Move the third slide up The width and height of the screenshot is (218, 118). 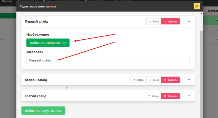[153, 96]
